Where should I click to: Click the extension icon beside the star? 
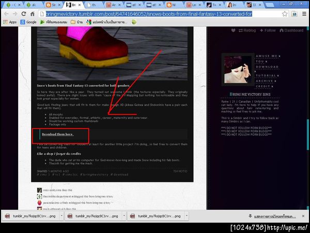pos(295,14)
